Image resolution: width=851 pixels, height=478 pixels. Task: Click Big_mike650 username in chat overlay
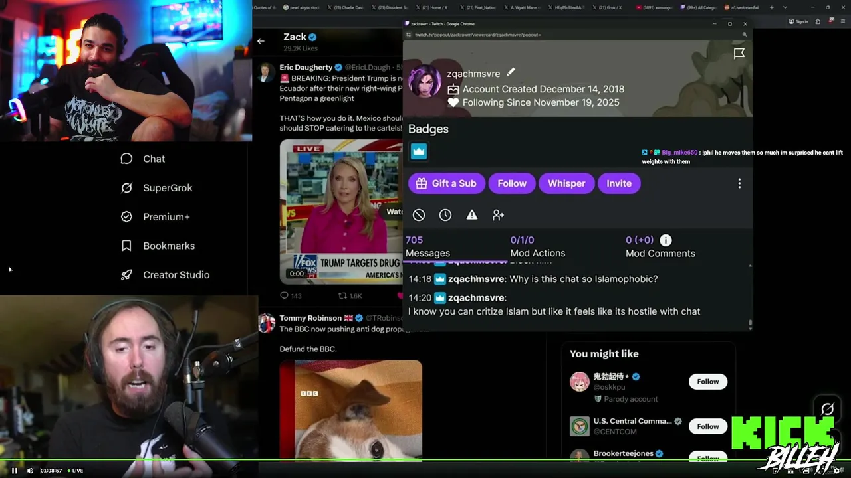[679, 153]
